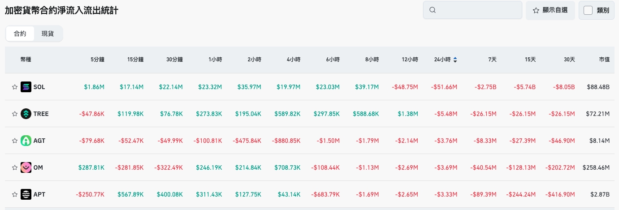Viewport: 619px width, 210px height.
Task: Favorite TREE with its star icon
Action: (x=14, y=114)
